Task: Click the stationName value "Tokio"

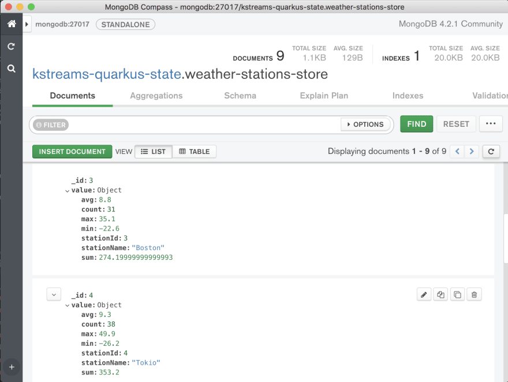Action: coord(146,362)
